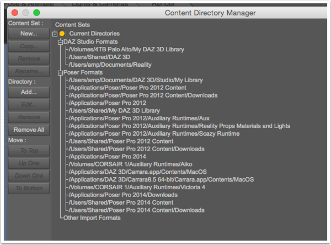Select CORSAIR 1/Auxiliary Runtimes/Aiko path
331x245 pixels.
(130, 164)
